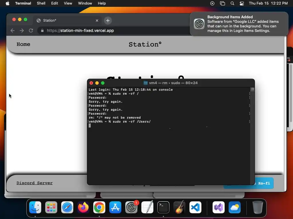The image size is (293, 219).
Task: Launch GarageBand from the Dock
Action: tap(179, 207)
